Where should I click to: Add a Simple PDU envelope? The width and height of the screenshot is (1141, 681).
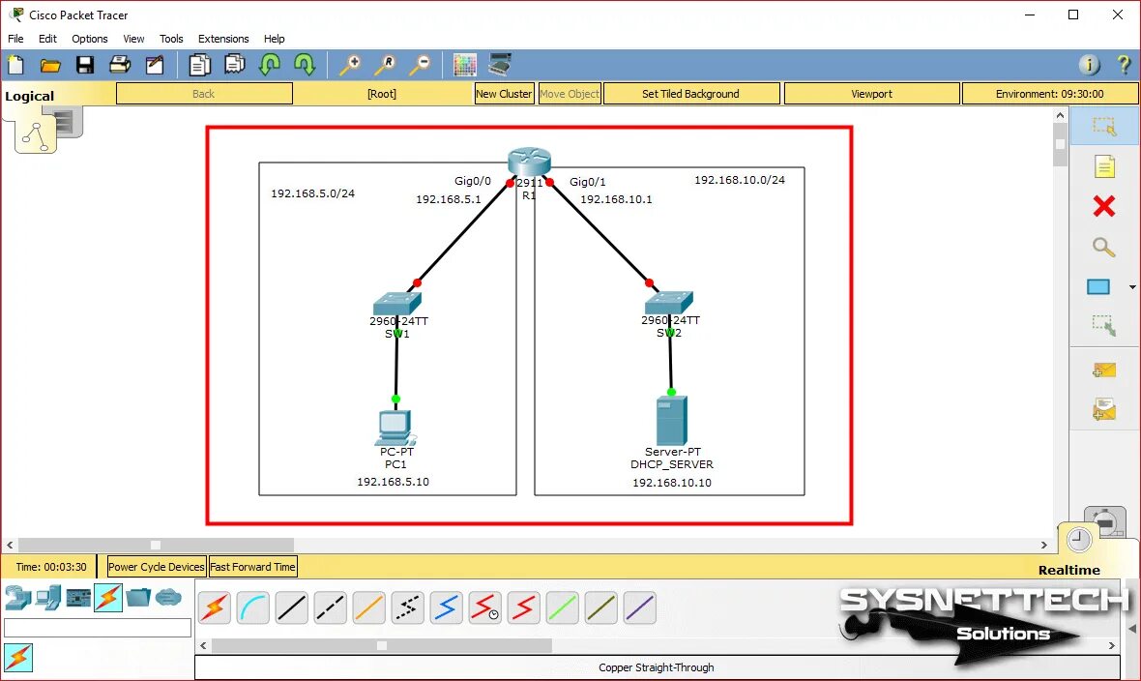(x=1104, y=370)
